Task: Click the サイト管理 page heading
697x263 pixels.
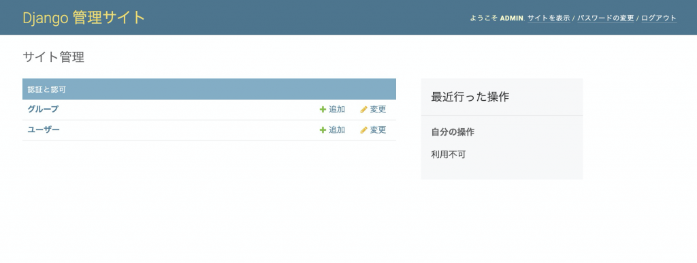Action: coord(53,57)
